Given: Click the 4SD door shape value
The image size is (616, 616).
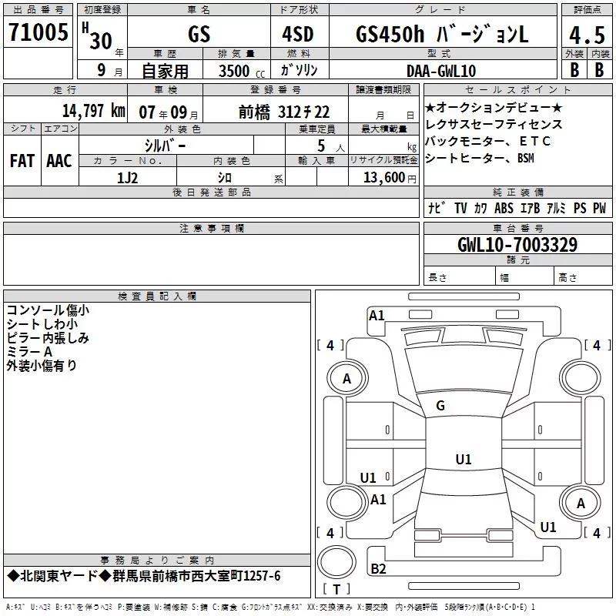Looking at the screenshot, I should tap(298, 34).
